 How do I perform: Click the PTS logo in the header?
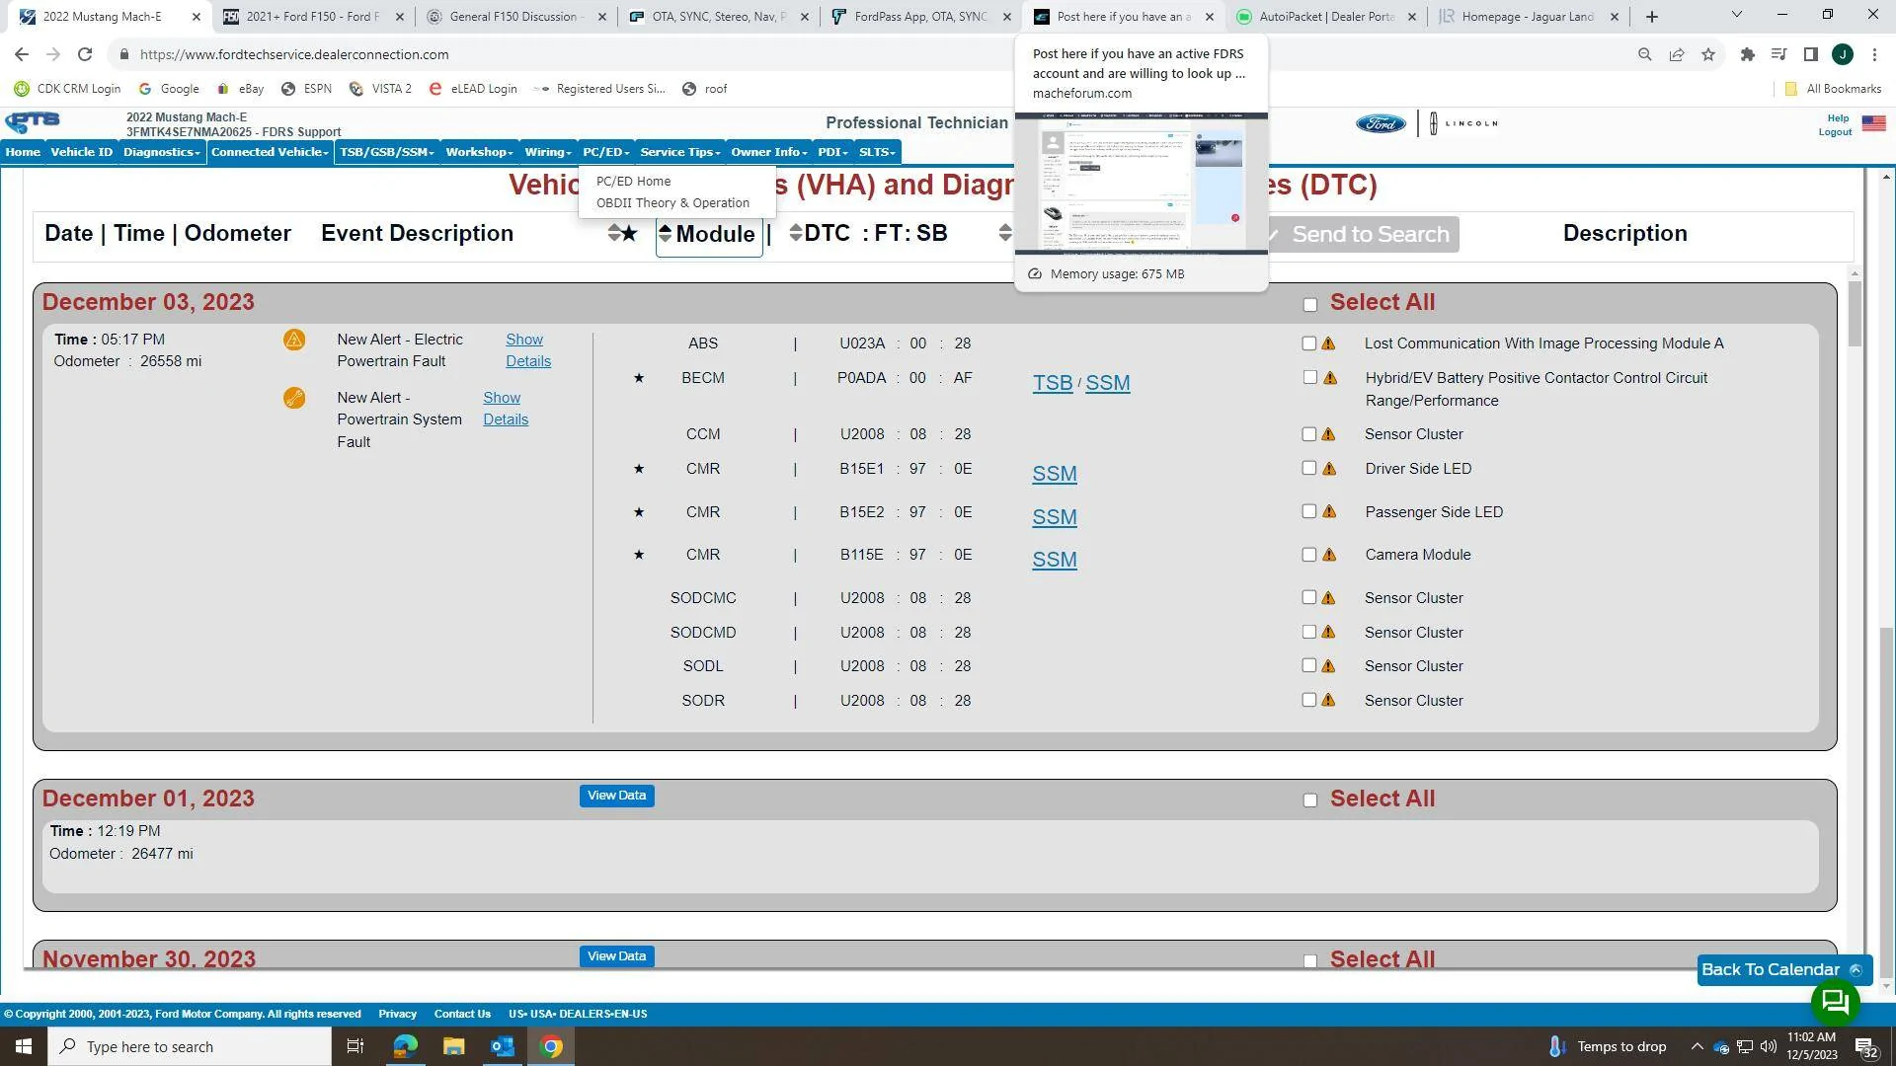tap(33, 122)
